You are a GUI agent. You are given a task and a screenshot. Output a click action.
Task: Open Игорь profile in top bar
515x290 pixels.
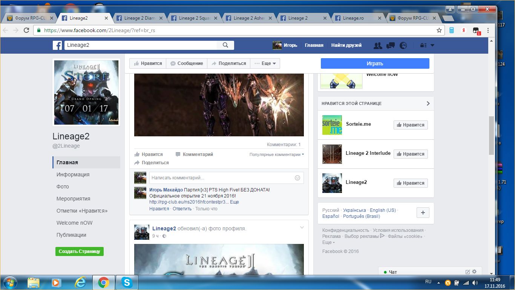tap(285, 45)
